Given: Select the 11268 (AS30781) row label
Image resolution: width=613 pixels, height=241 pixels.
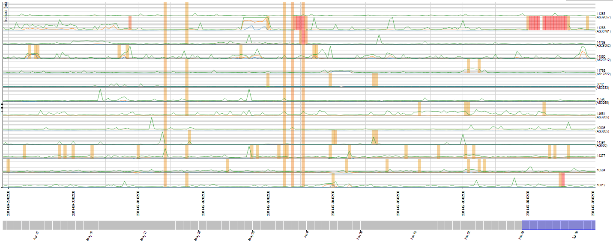Looking at the screenshot, I should [x=603, y=29].
